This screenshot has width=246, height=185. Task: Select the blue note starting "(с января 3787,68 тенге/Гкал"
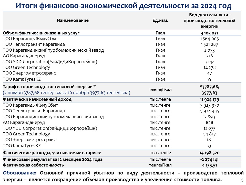point(67,92)
